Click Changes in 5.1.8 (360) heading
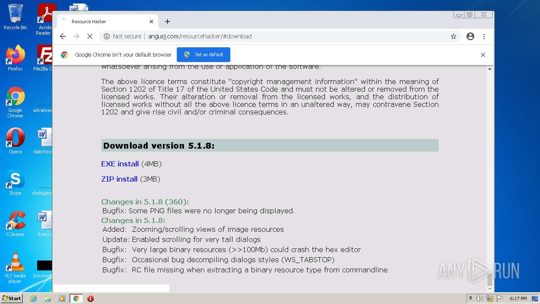 click(x=145, y=202)
